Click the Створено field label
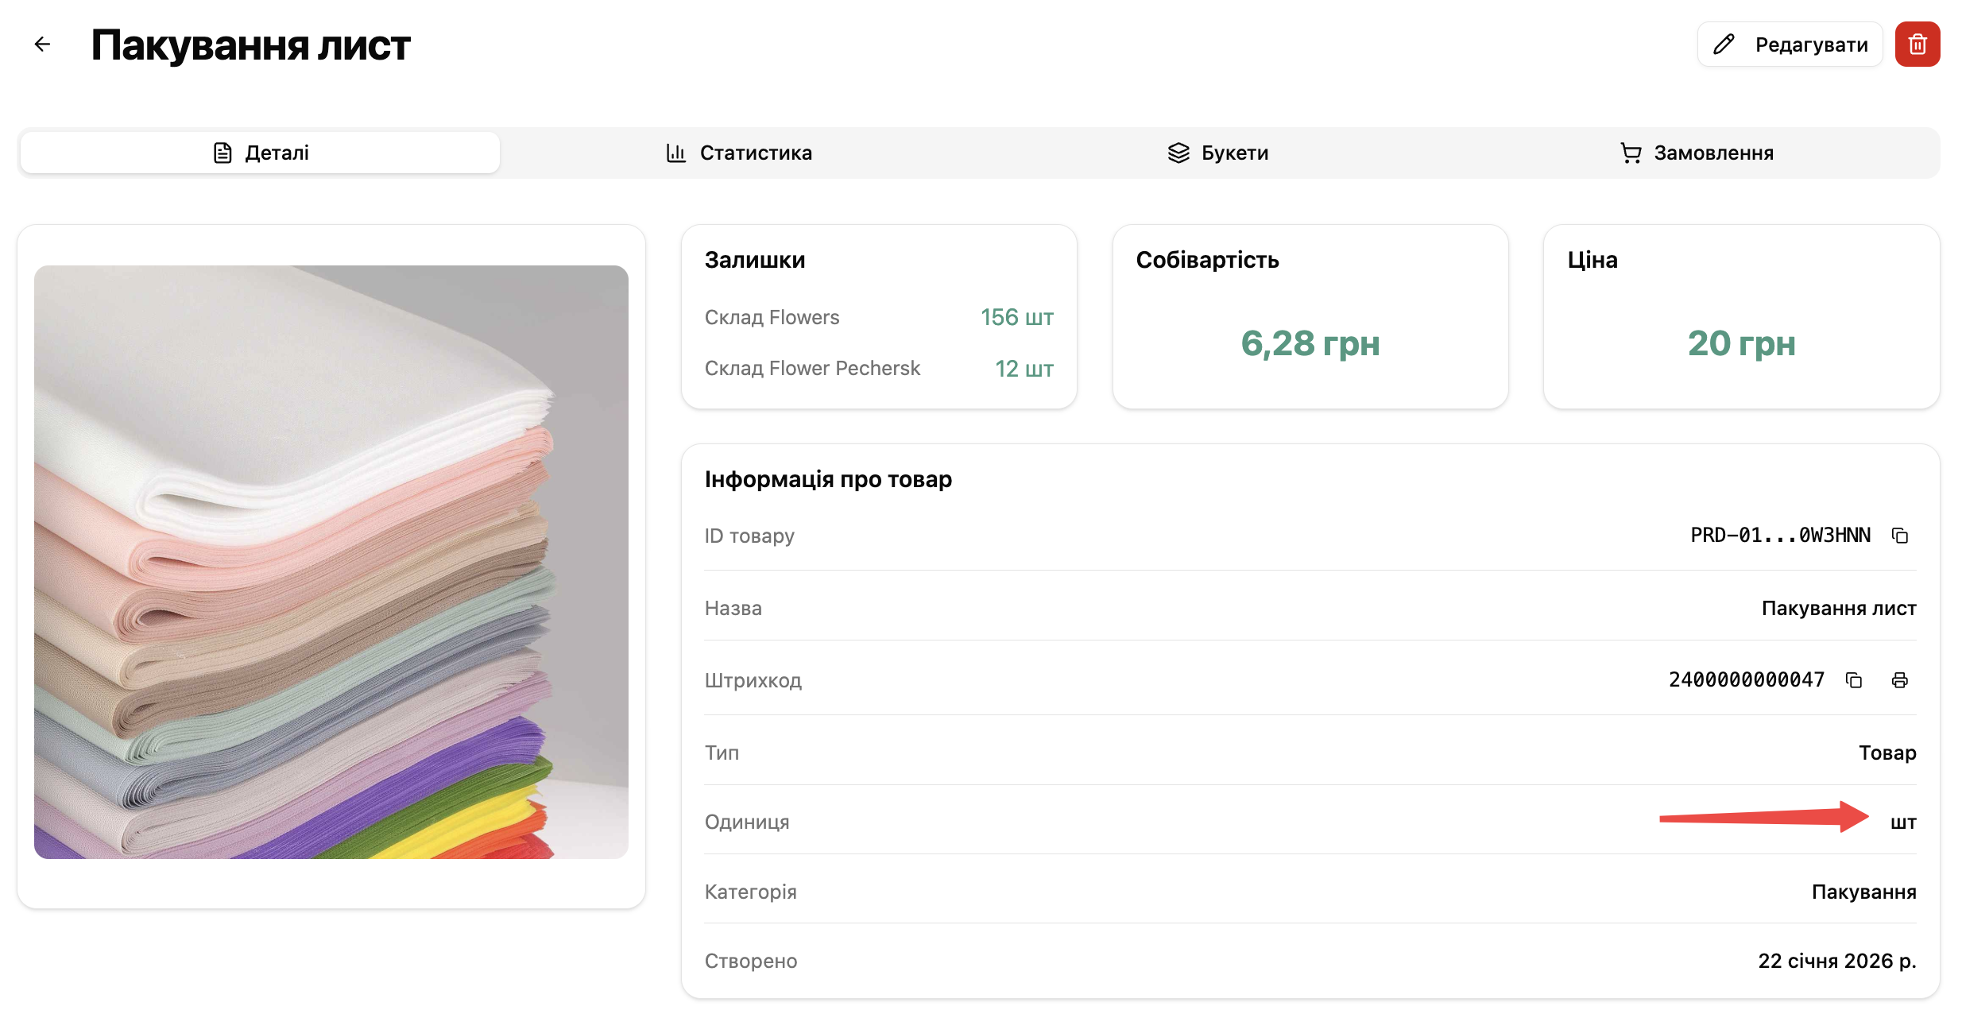Screen dimensions: 1962x1014 tap(751, 961)
